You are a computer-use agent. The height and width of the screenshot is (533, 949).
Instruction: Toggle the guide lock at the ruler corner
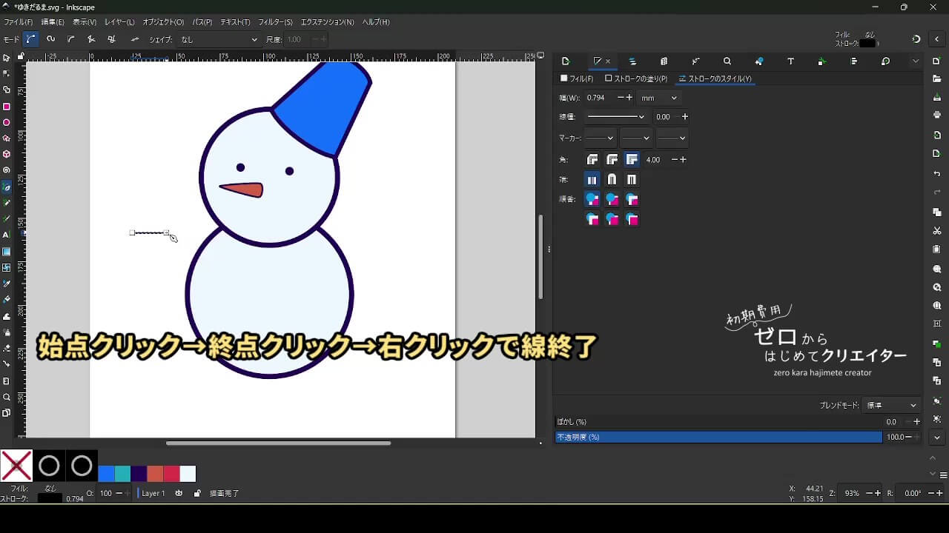(21, 56)
